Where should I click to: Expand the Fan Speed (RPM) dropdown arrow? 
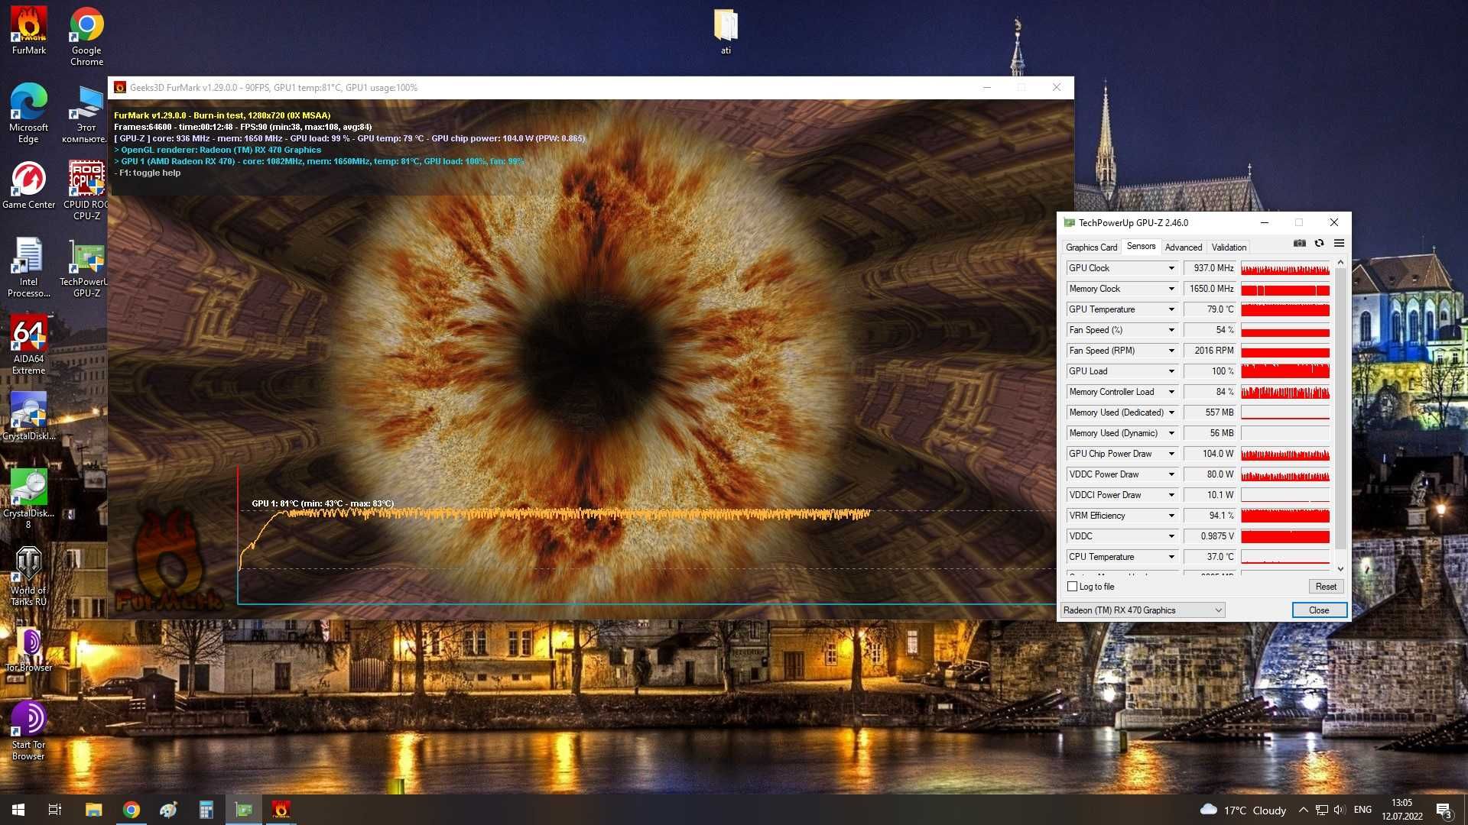pos(1171,351)
